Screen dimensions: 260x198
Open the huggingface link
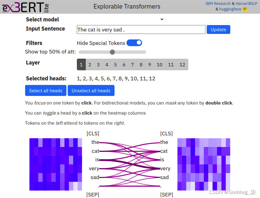(x=230, y=9)
